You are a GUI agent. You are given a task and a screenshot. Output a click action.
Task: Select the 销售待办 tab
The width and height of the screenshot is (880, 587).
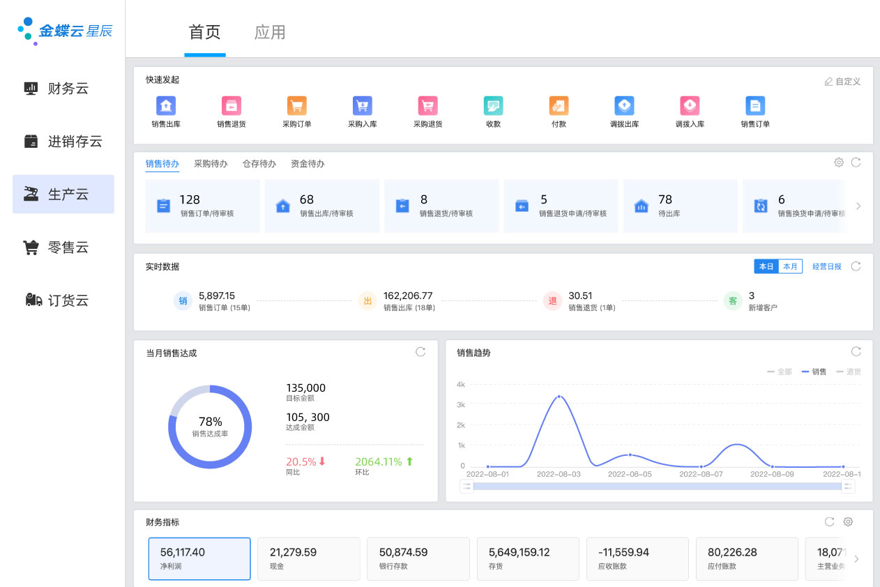(x=162, y=164)
